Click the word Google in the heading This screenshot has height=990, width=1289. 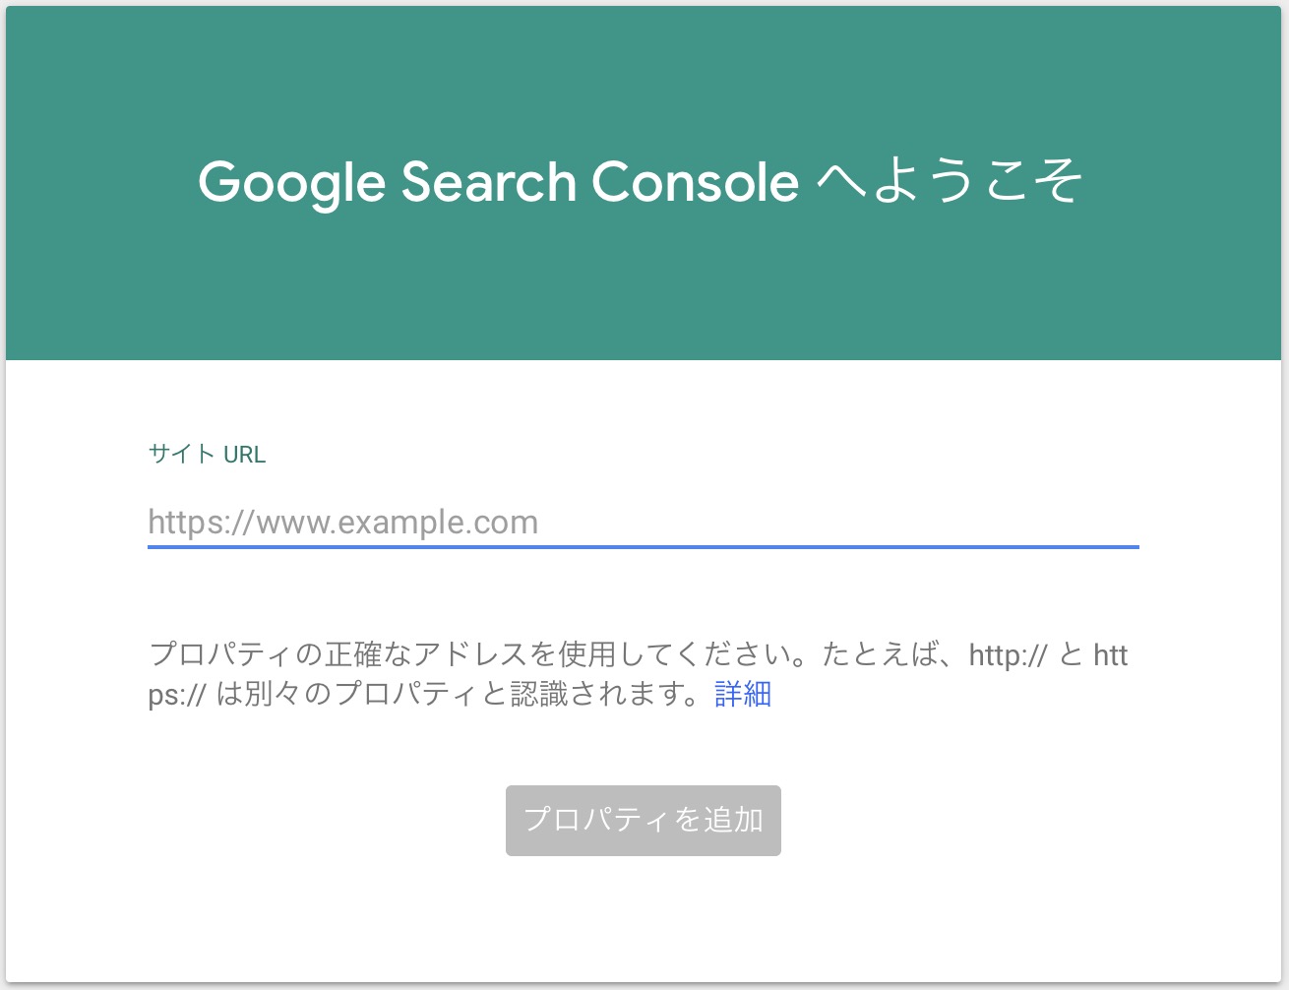click(292, 184)
